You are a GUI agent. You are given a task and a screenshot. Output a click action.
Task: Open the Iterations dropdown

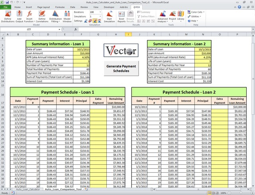[x=100, y=12]
